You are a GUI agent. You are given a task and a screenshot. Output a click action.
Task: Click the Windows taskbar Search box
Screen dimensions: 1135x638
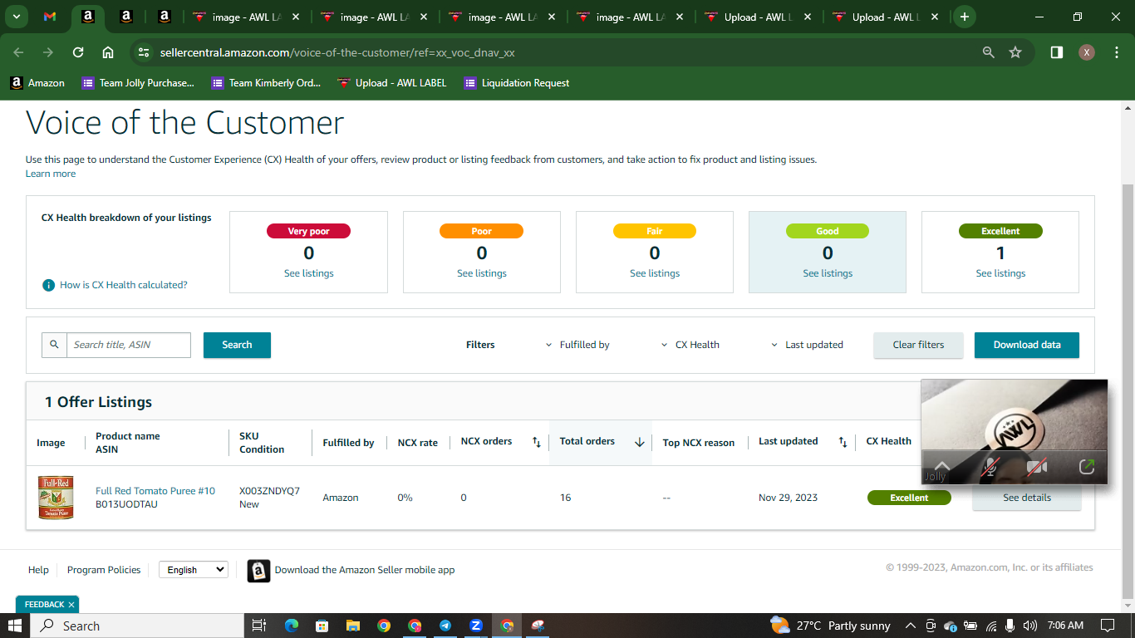coord(137,626)
